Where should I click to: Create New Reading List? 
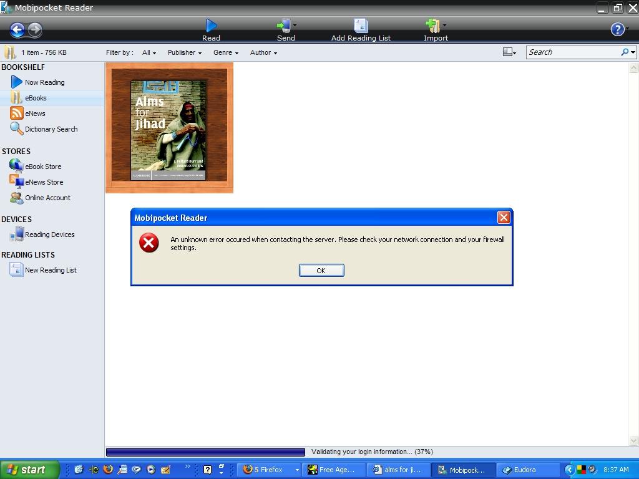point(51,270)
